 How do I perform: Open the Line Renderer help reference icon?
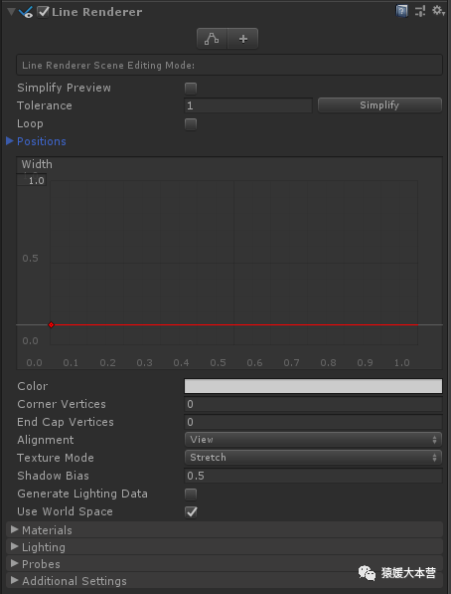tap(401, 11)
